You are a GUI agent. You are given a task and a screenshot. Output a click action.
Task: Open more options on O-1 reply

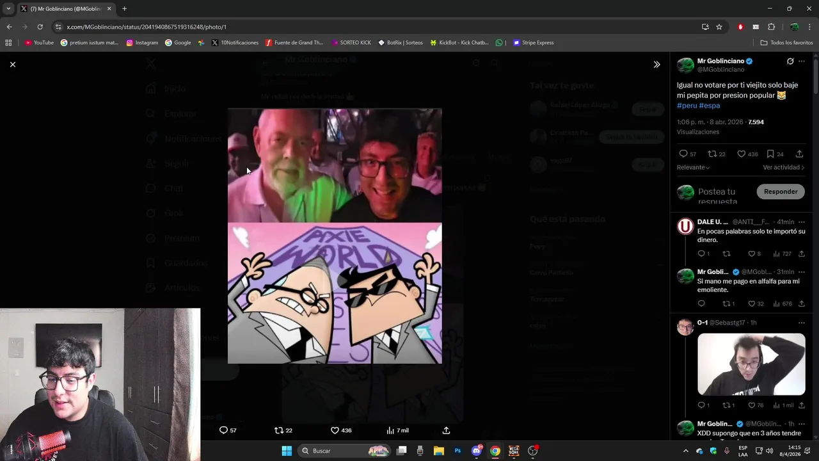coord(801,323)
